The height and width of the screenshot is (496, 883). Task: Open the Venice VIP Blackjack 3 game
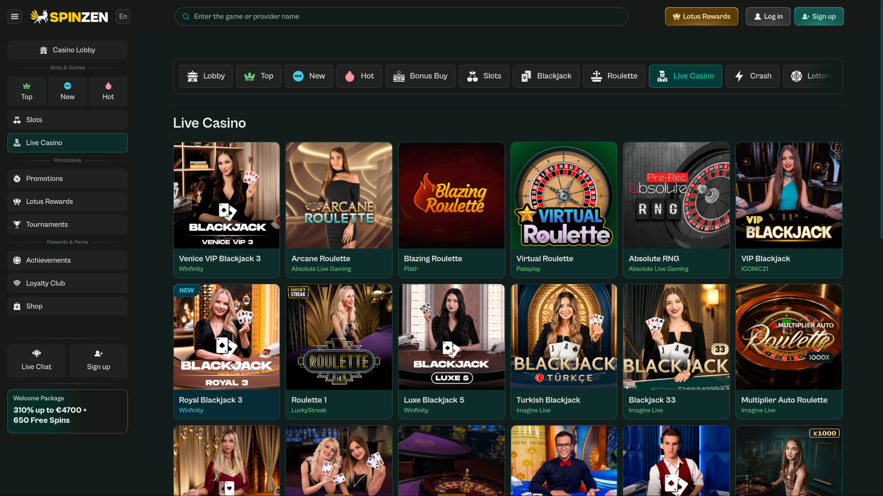(x=226, y=210)
